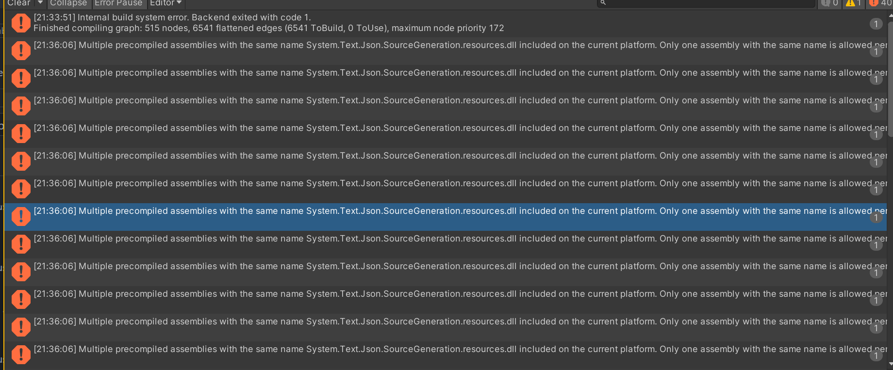Open the Clear button dropdown arrow

pos(40,3)
